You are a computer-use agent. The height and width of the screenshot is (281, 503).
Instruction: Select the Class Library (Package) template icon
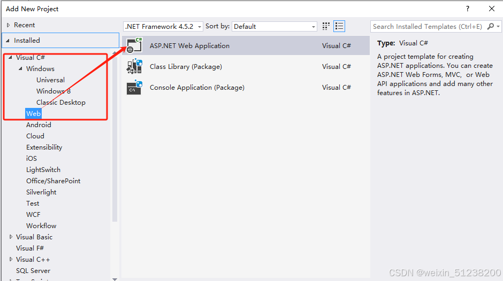pos(134,66)
